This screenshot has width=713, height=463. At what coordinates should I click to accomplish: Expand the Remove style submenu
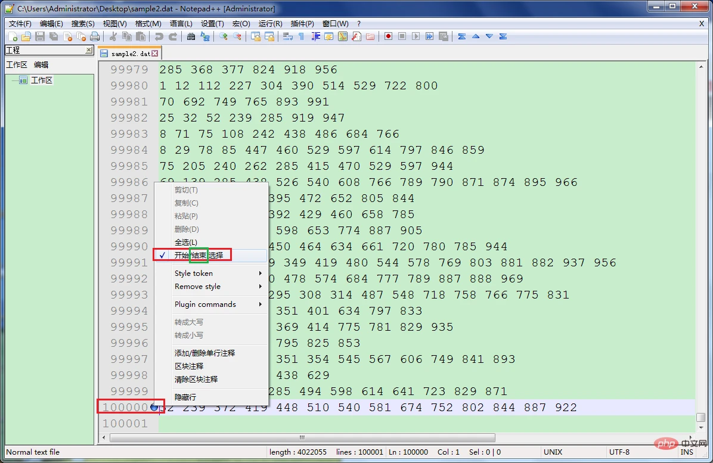[211, 286]
